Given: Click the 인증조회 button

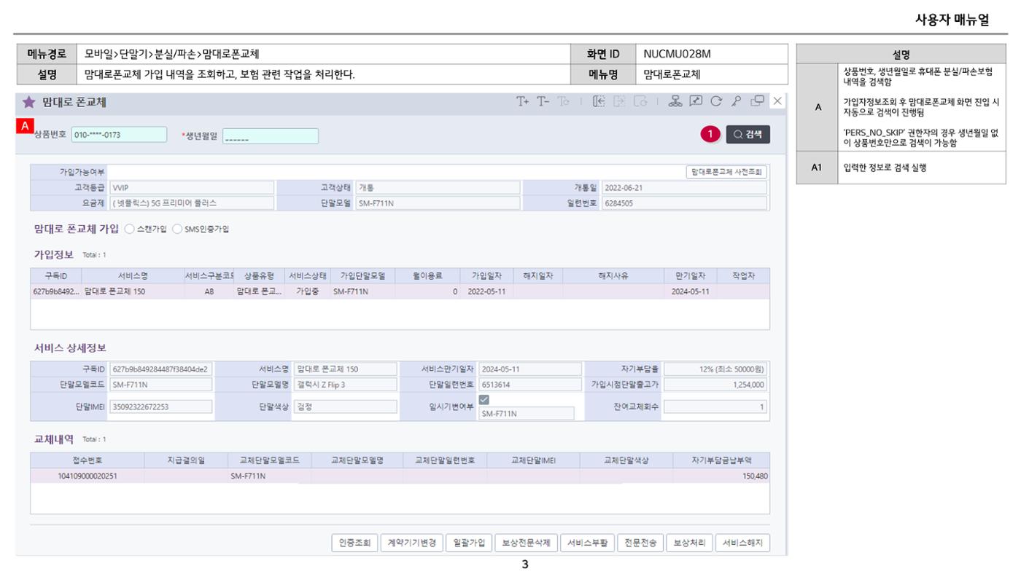Looking at the screenshot, I should [x=354, y=543].
